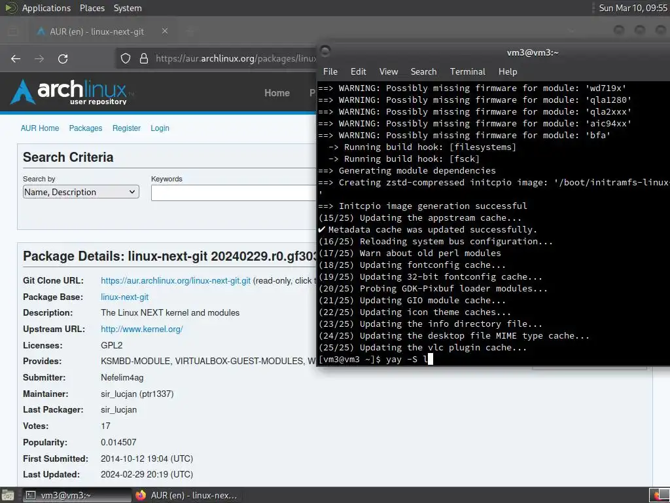Click show desktop icon in bottom panel
The image size is (670, 503).
pos(7,495)
